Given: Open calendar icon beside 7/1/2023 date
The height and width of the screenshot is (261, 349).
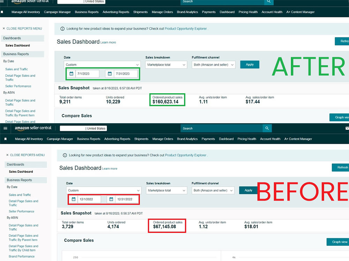Looking at the screenshot, I should coord(72,74).
